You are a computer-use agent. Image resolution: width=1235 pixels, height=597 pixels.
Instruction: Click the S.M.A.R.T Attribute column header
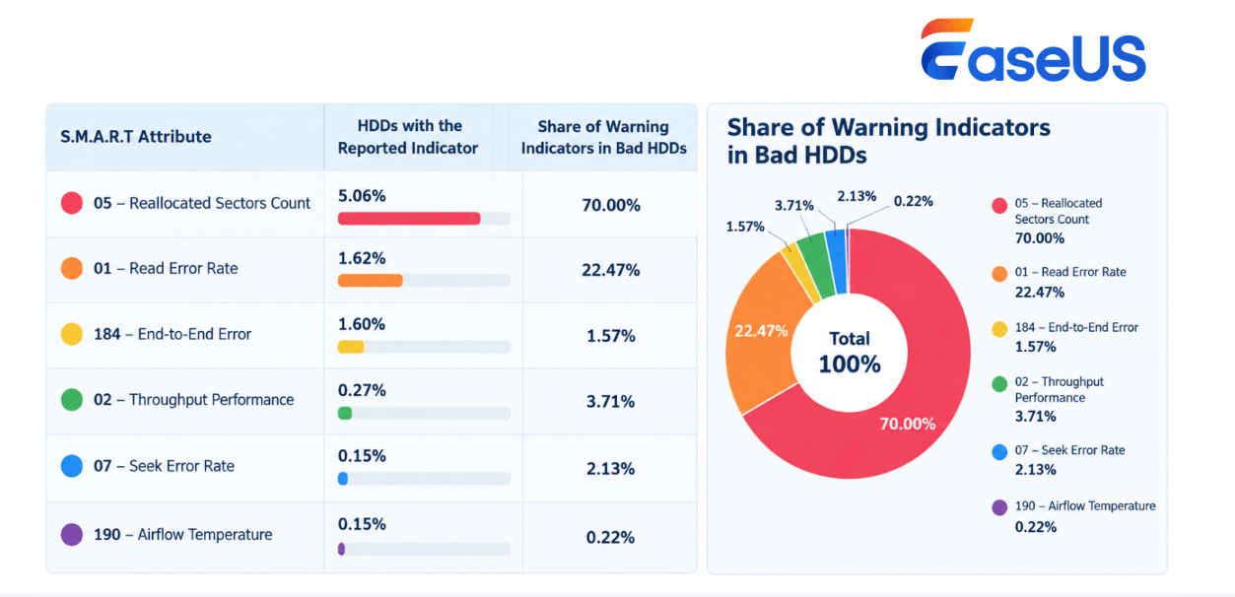pos(137,137)
